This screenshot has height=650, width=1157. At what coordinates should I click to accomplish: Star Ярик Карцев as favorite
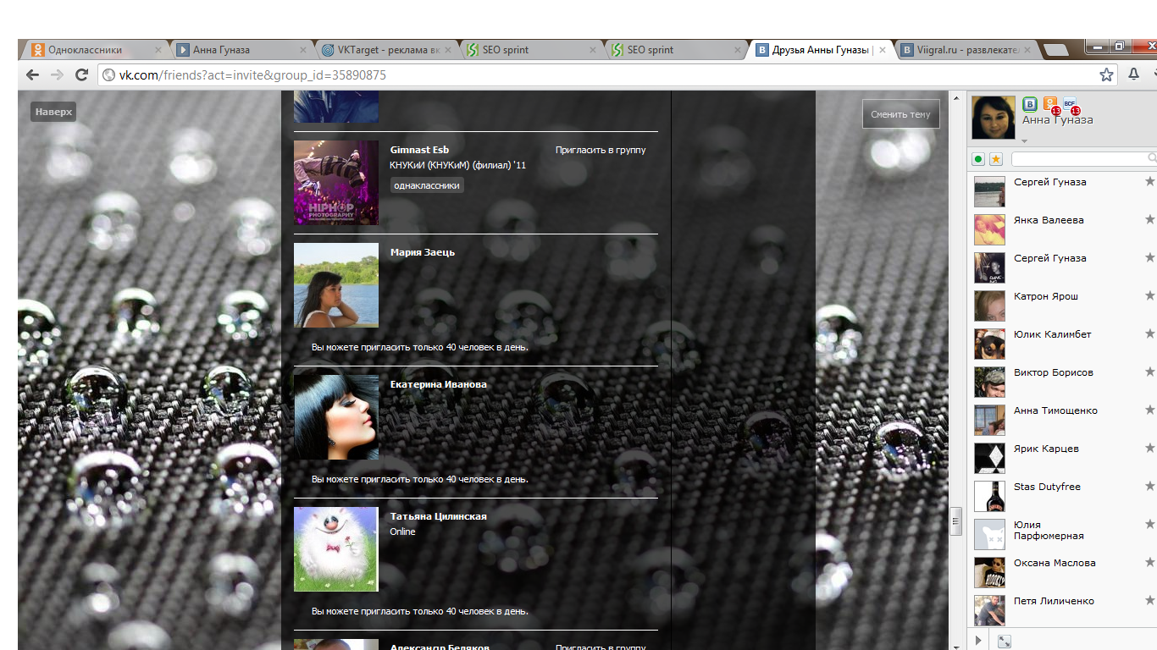coord(1149,449)
